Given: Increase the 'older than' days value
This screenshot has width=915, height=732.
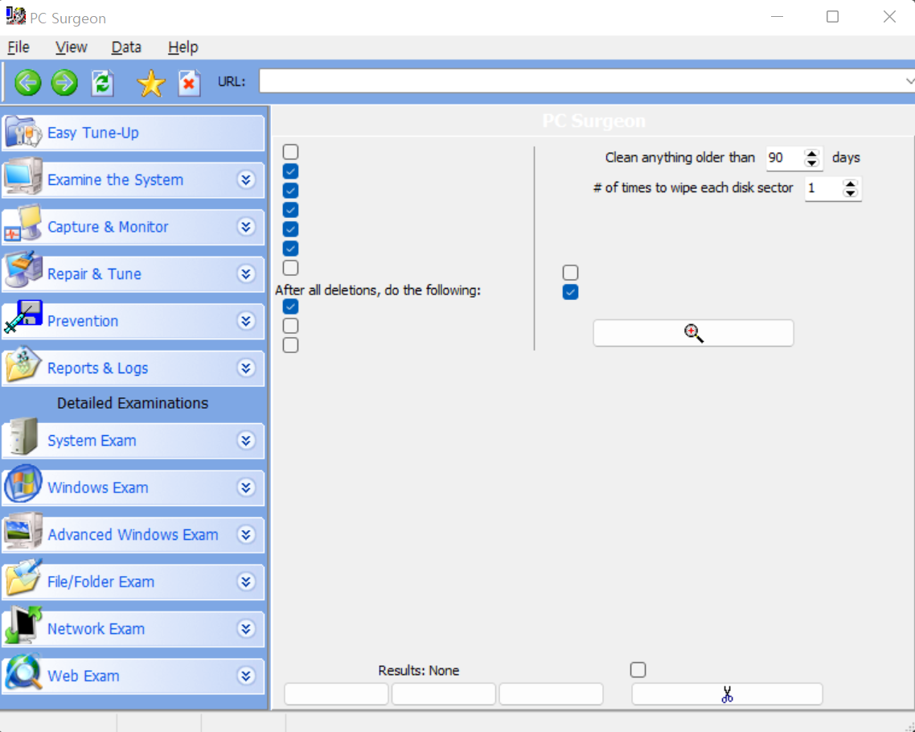Looking at the screenshot, I should click(812, 154).
